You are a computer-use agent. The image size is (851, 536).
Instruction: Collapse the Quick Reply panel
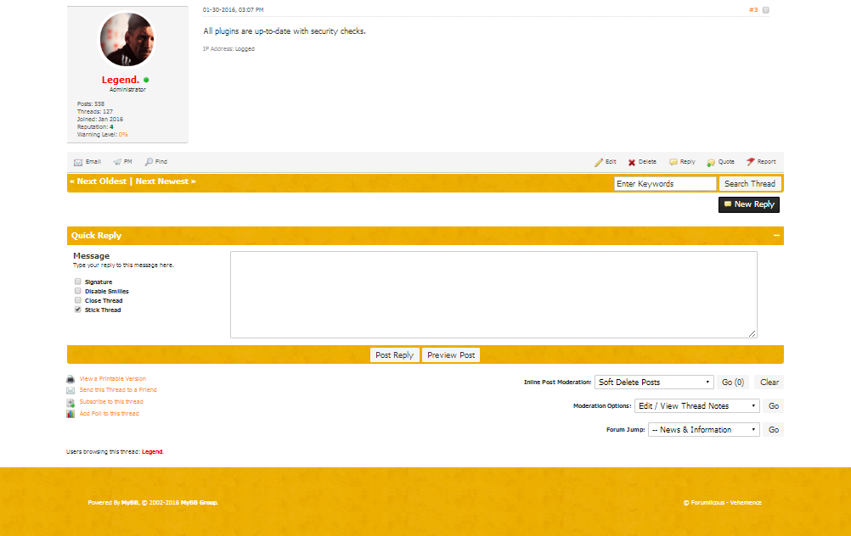(x=776, y=236)
